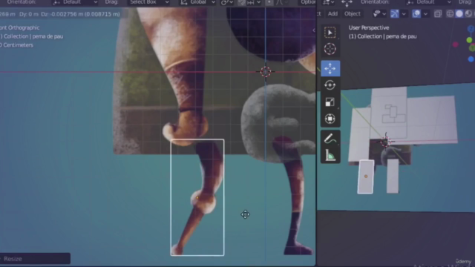This screenshot has height=267, width=475.
Task: Click the blue Z axis gizmo ball
Action: pyautogui.click(x=471, y=29)
